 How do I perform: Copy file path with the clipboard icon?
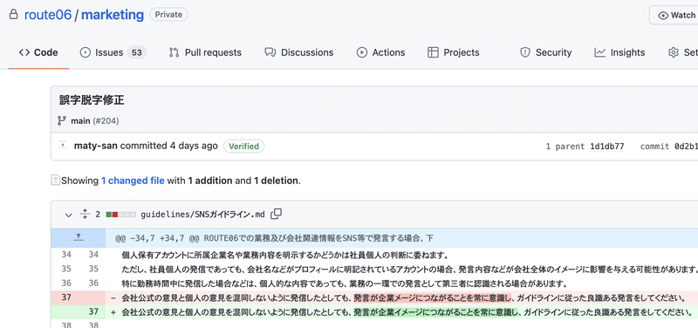(x=277, y=214)
